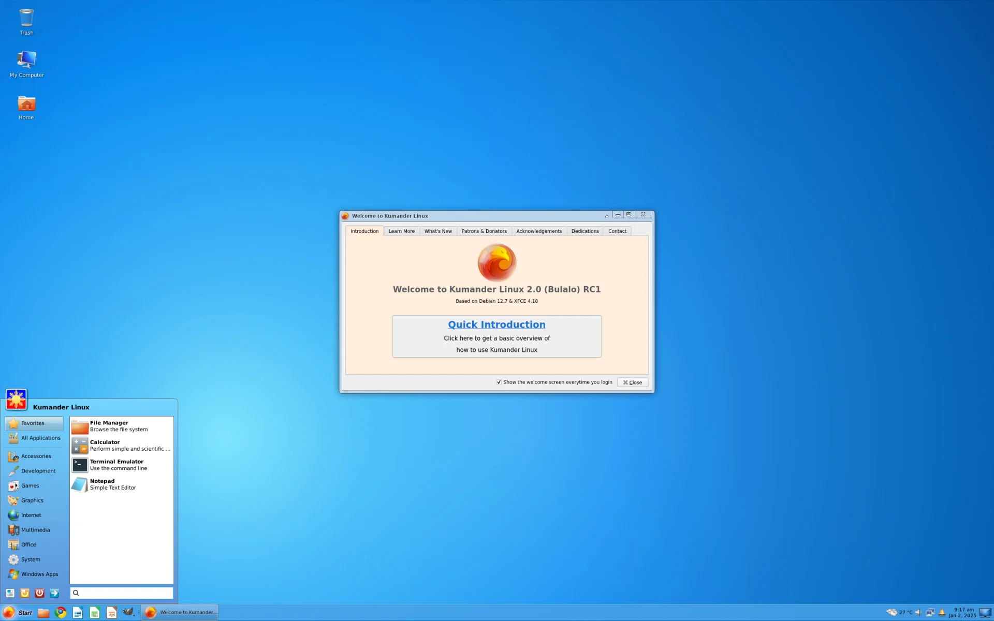Click the Notepad icon
This screenshot has width=994, height=621.
pyautogui.click(x=79, y=484)
